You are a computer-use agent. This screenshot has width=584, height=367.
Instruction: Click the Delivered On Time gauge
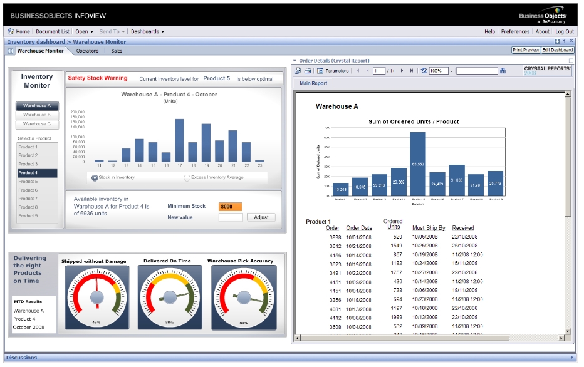[170, 297]
